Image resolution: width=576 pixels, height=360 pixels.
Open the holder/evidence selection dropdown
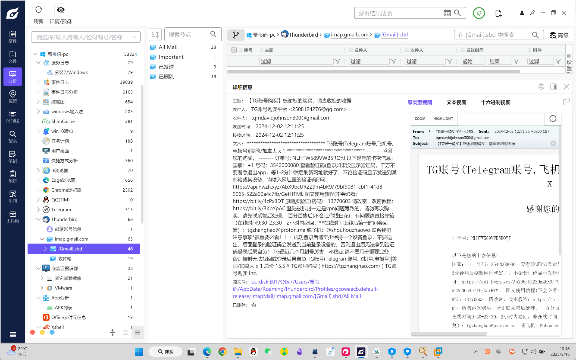[x=86, y=37]
